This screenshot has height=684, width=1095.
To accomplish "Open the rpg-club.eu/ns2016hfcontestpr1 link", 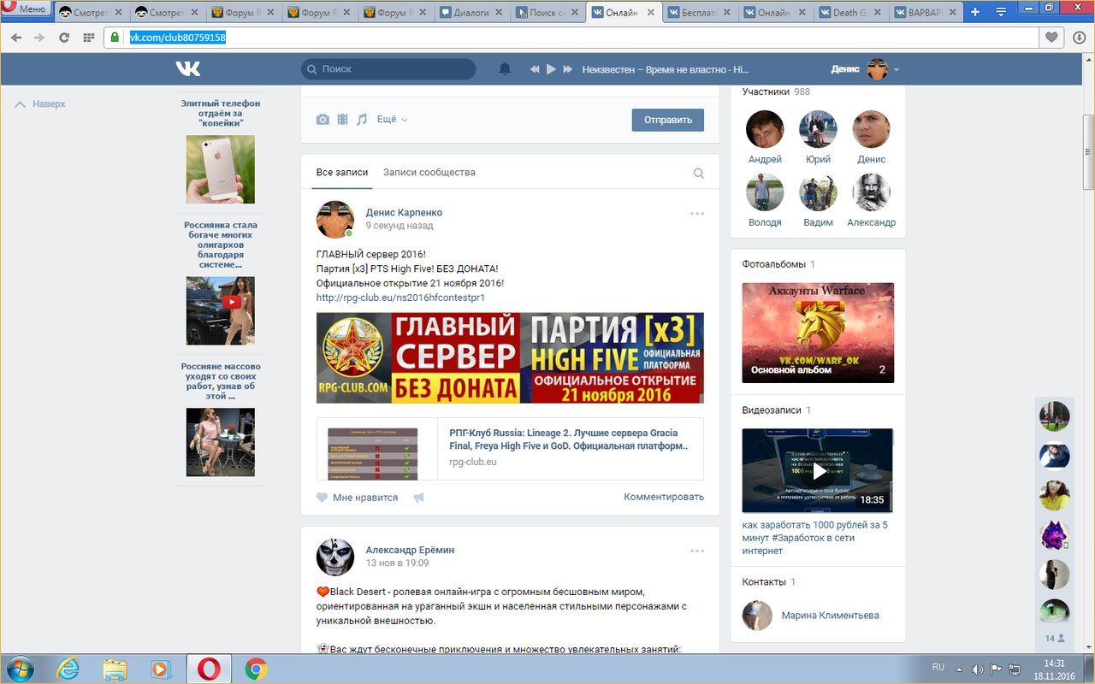I will point(400,298).
